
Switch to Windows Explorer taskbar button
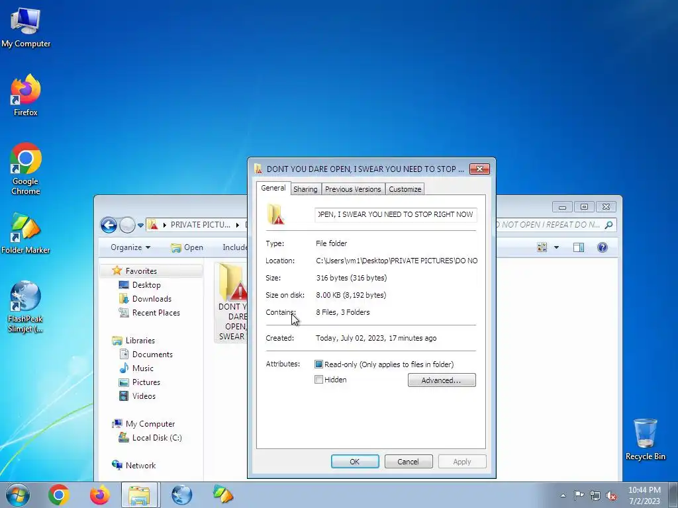point(140,495)
